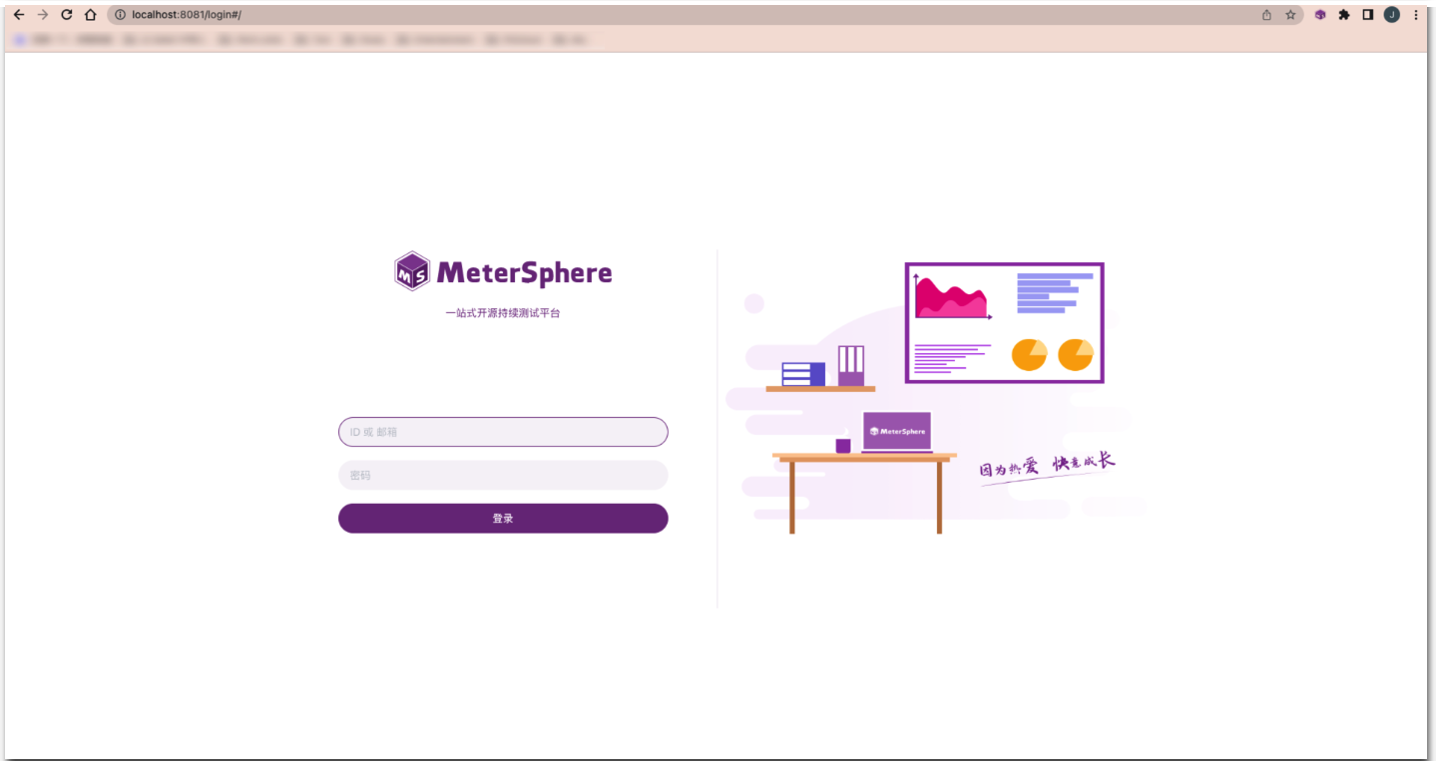1436x768 pixels.
Task: Open the Chrome three-dot menu
Action: pos(1416,15)
